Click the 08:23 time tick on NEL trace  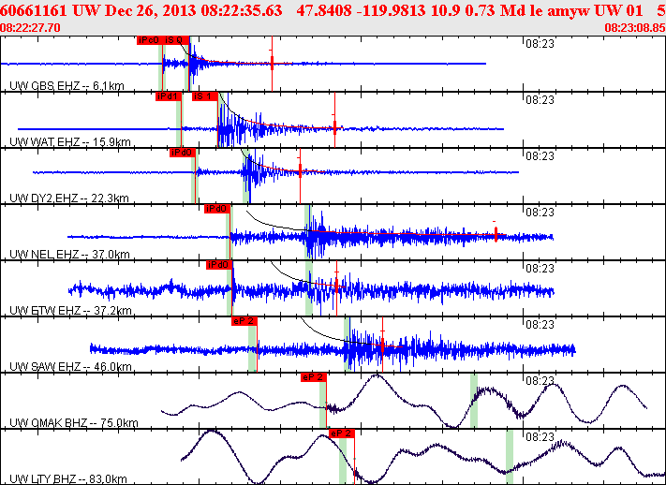[540, 212]
